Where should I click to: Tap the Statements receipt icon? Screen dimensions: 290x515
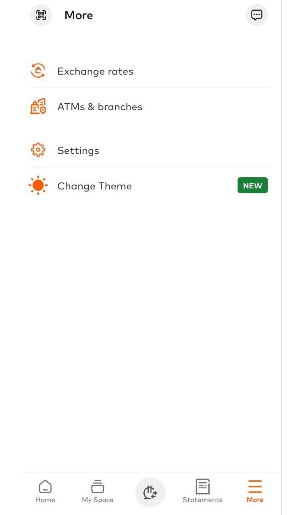(x=203, y=487)
